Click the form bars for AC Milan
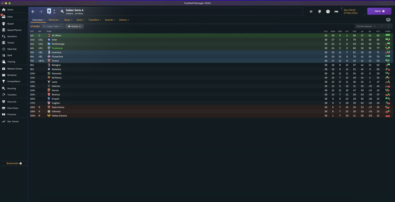Image resolution: width=395 pixels, height=202 pixels. (x=388, y=35)
